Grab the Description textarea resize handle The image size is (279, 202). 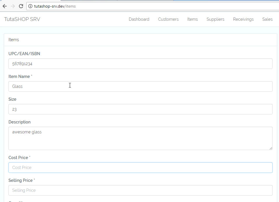point(271,148)
